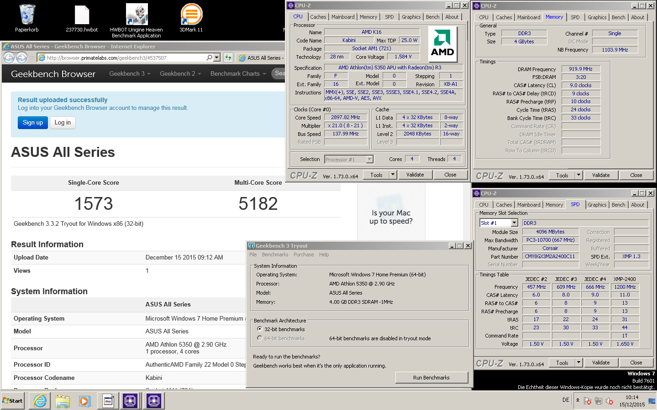The image size is (657, 410).
Task: Select 32-bit benchmarks radio button
Action: point(259,329)
